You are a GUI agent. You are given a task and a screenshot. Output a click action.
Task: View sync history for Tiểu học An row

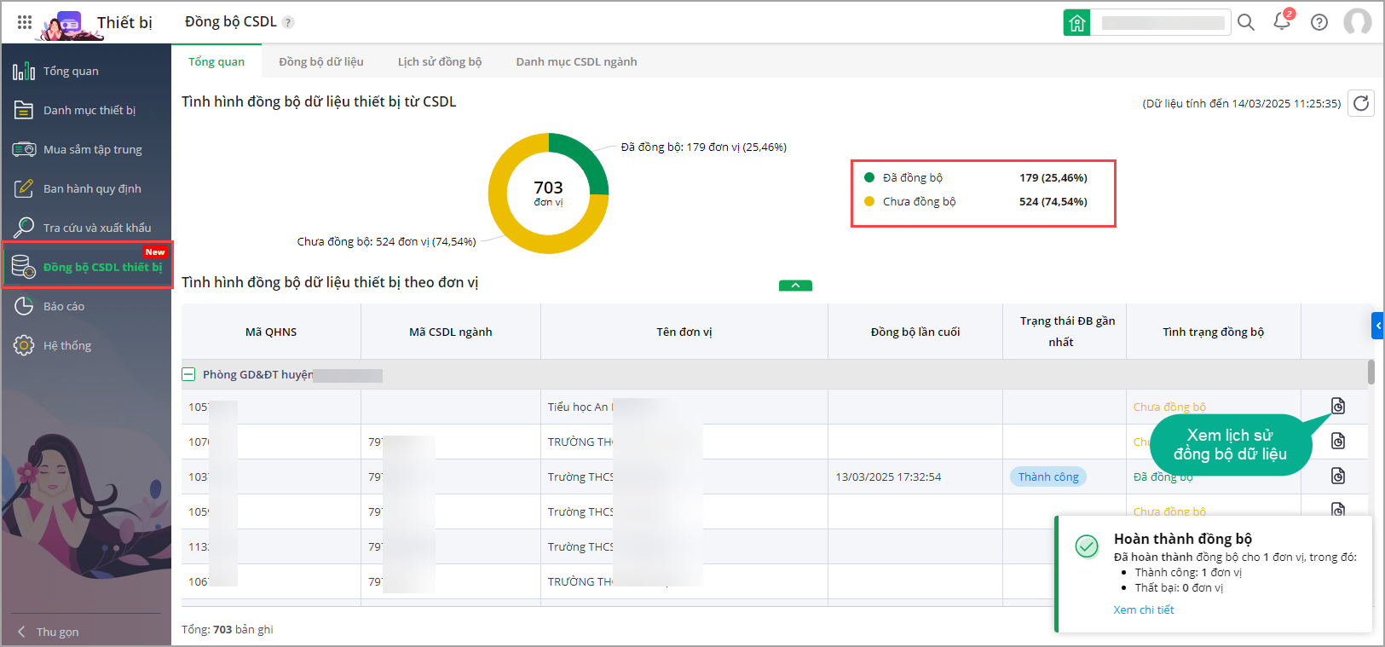pos(1338,406)
